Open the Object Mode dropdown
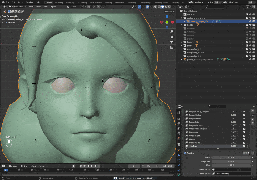The image size is (257, 180). [18, 7]
